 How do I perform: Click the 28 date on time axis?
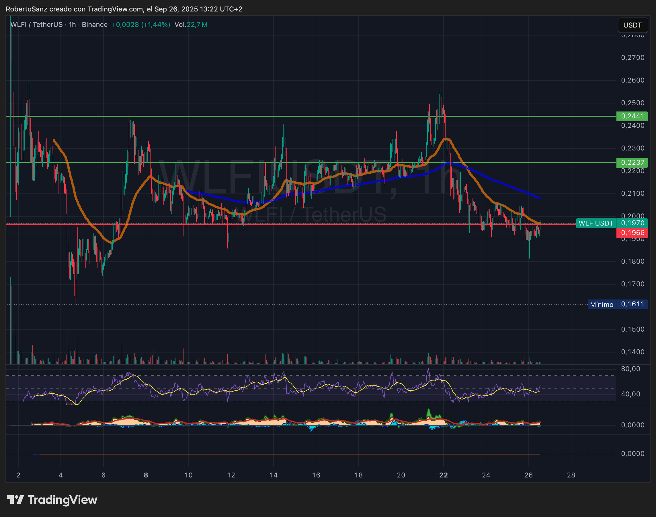(x=571, y=475)
